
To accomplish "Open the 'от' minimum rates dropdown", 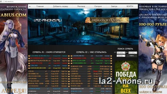I will pyautogui.click(x=121, y=53).
